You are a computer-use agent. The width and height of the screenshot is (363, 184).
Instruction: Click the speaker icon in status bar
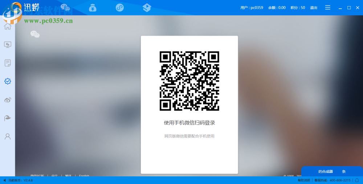click(5, 180)
